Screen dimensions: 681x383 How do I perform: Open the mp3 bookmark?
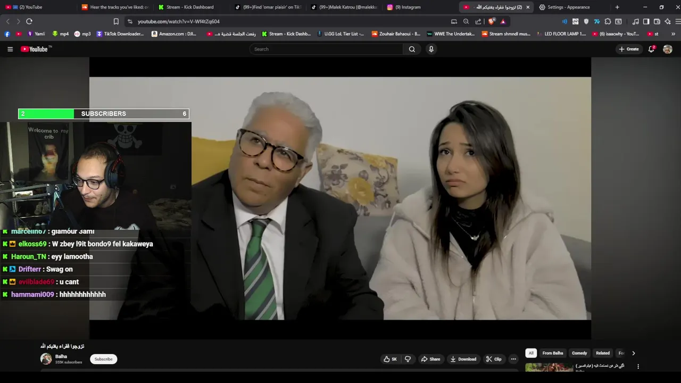tap(82, 34)
